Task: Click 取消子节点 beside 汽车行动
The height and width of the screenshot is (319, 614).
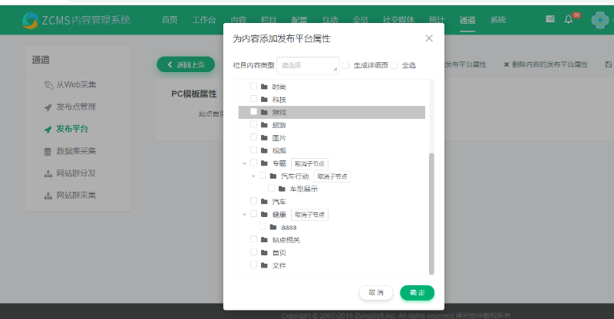Action: click(x=332, y=176)
